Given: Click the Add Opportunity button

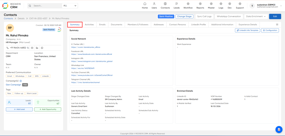Looking at the screenshot, I should pos(48,109).
